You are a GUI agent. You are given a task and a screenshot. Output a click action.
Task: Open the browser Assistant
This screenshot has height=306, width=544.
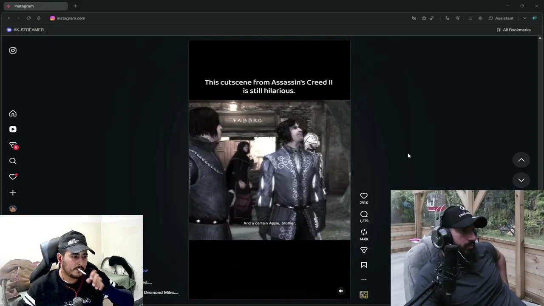point(501,18)
